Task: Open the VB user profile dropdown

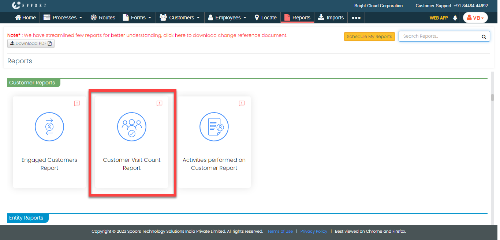Action: point(475,18)
